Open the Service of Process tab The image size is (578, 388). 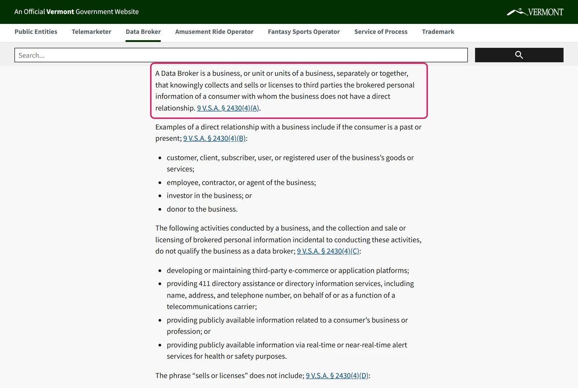coord(381,32)
